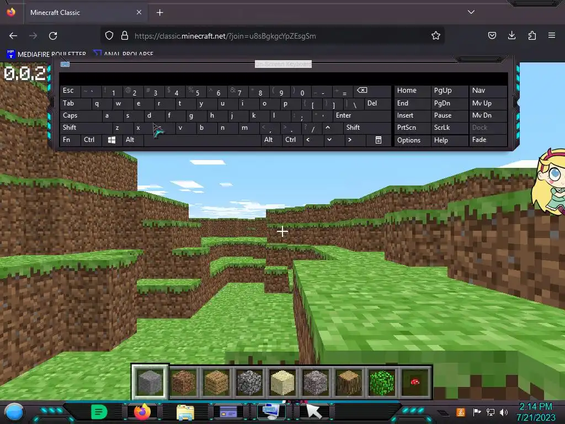Select the sand block in hotbar
The image size is (565, 424).
[282, 382]
